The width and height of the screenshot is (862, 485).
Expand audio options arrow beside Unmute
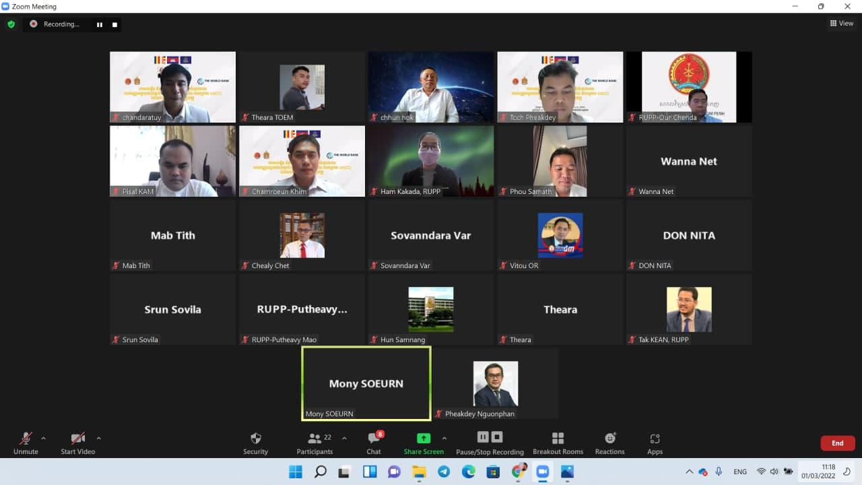[x=44, y=438]
